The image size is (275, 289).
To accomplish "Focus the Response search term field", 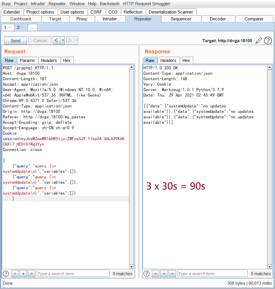I will [x=212, y=274].
